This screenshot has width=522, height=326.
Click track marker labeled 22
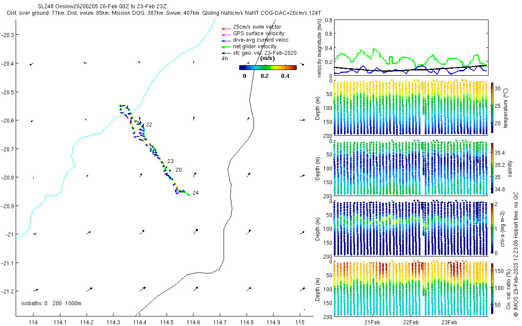coord(149,125)
